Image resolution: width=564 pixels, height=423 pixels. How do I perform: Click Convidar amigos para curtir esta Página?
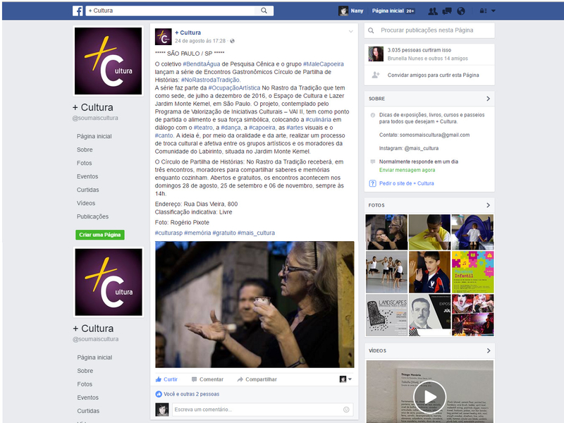pos(433,75)
